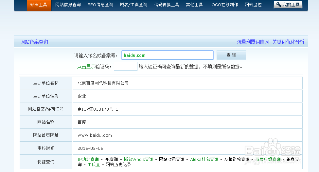This screenshot has width=319, height=172.
Task: Click the 查询 button
Action: click(x=231, y=55)
